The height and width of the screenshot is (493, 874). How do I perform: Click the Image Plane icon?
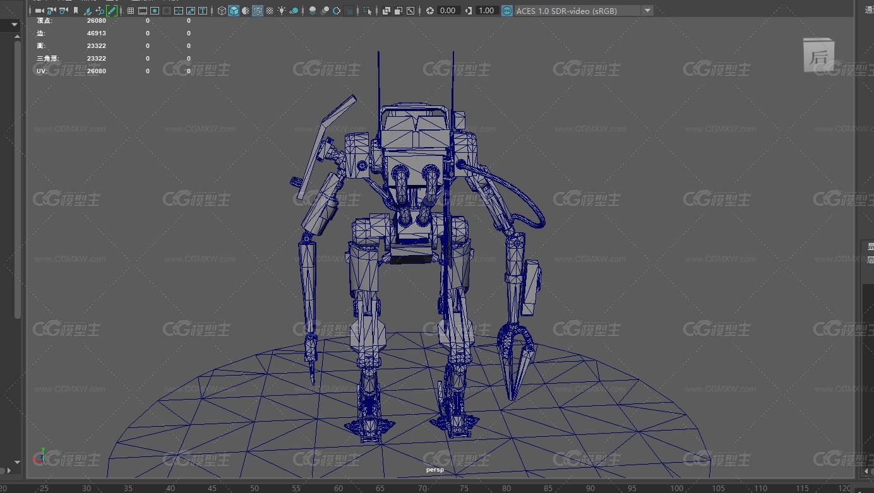tap(88, 11)
